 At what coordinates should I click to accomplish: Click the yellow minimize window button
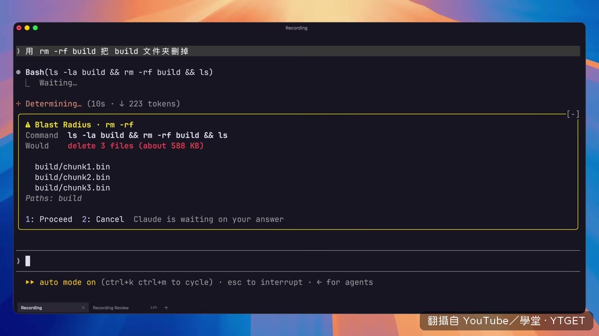[x=27, y=28]
